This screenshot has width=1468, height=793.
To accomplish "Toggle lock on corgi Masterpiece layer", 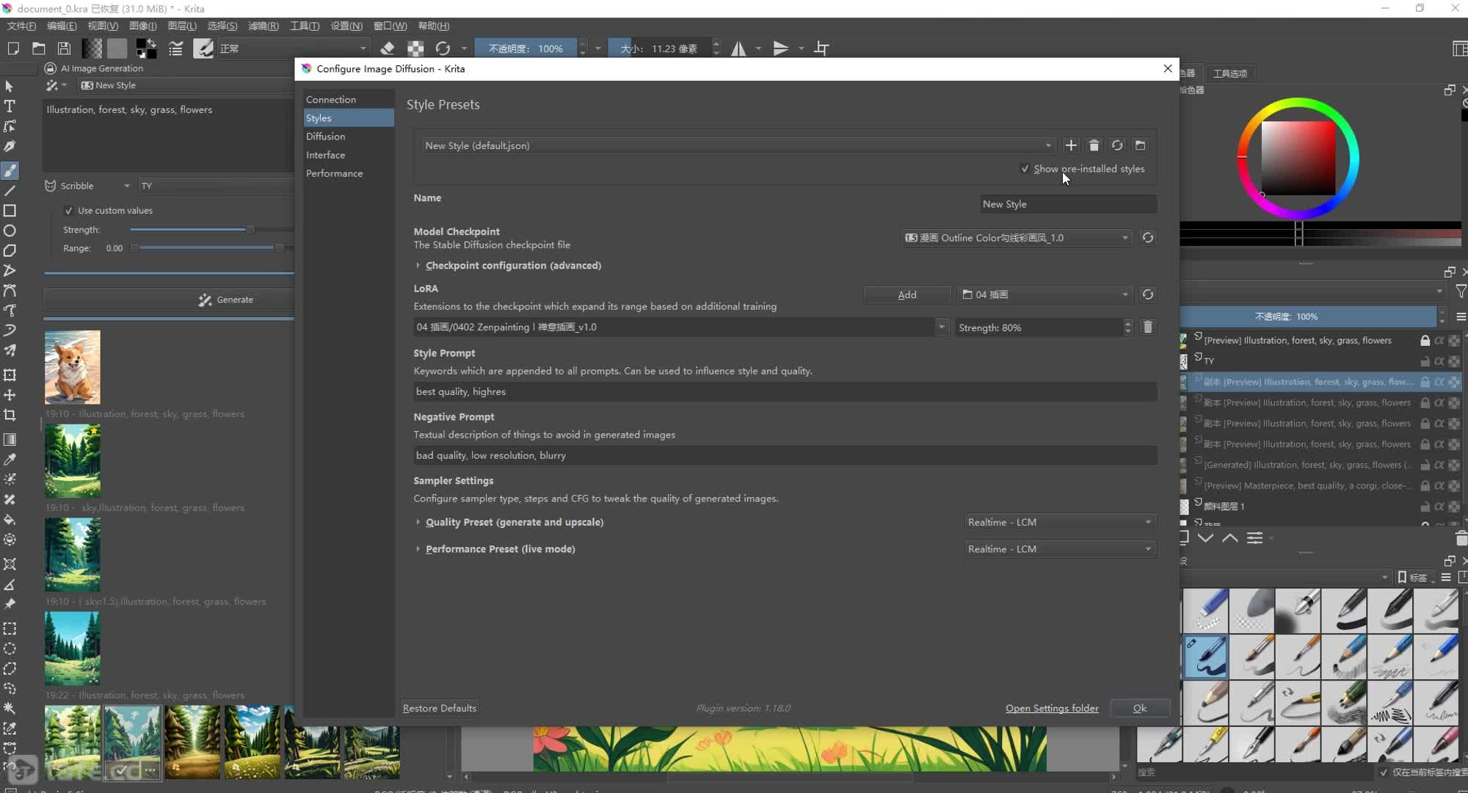I will point(1425,486).
